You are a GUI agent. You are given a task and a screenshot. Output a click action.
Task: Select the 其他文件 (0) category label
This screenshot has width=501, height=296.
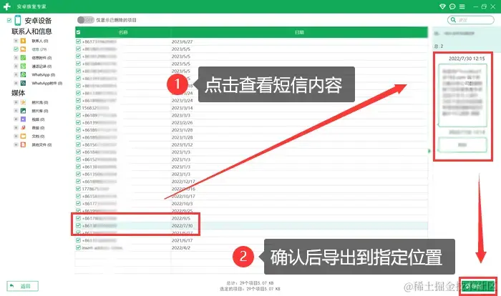(x=42, y=144)
